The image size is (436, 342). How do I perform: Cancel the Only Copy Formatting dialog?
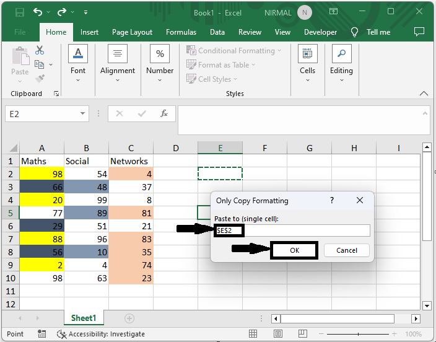(x=347, y=250)
